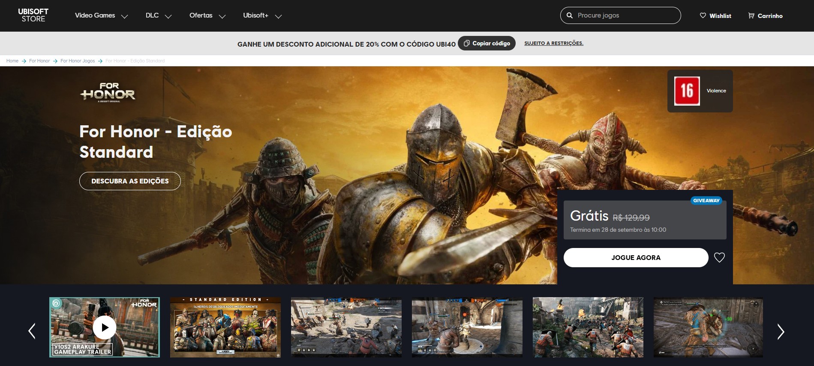This screenshot has width=814, height=366.
Task: Open Standard Edition heroes thumbnail
Action: [225, 328]
